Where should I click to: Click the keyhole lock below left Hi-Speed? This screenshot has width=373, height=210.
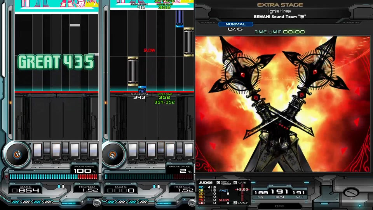tap(97, 203)
